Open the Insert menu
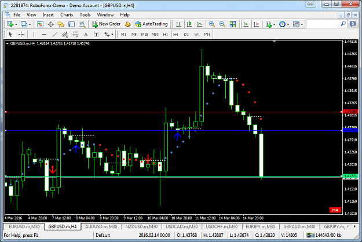Image resolution: width=362 pixels, height=242 pixels. pos(48,15)
